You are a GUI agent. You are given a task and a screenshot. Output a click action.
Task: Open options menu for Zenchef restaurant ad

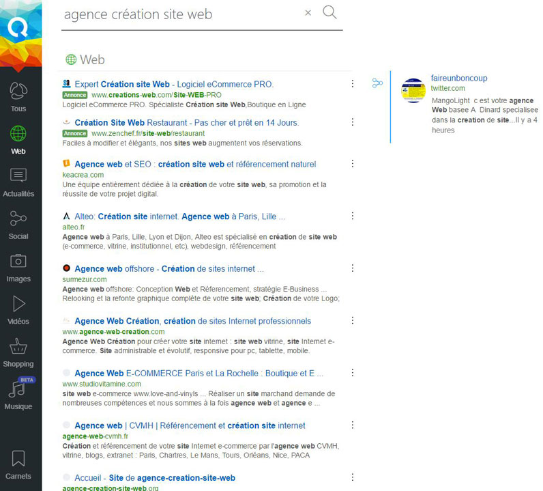(352, 122)
